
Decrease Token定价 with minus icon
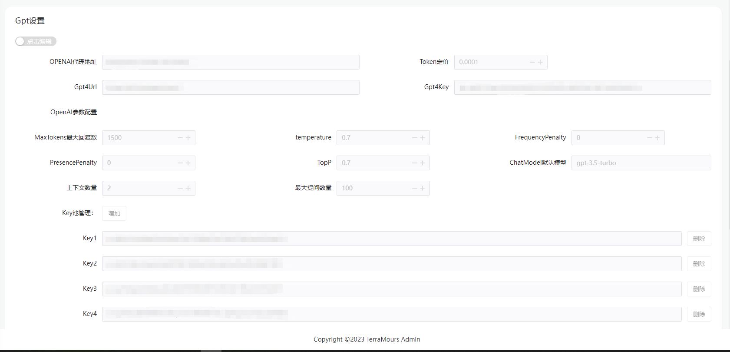tap(532, 62)
